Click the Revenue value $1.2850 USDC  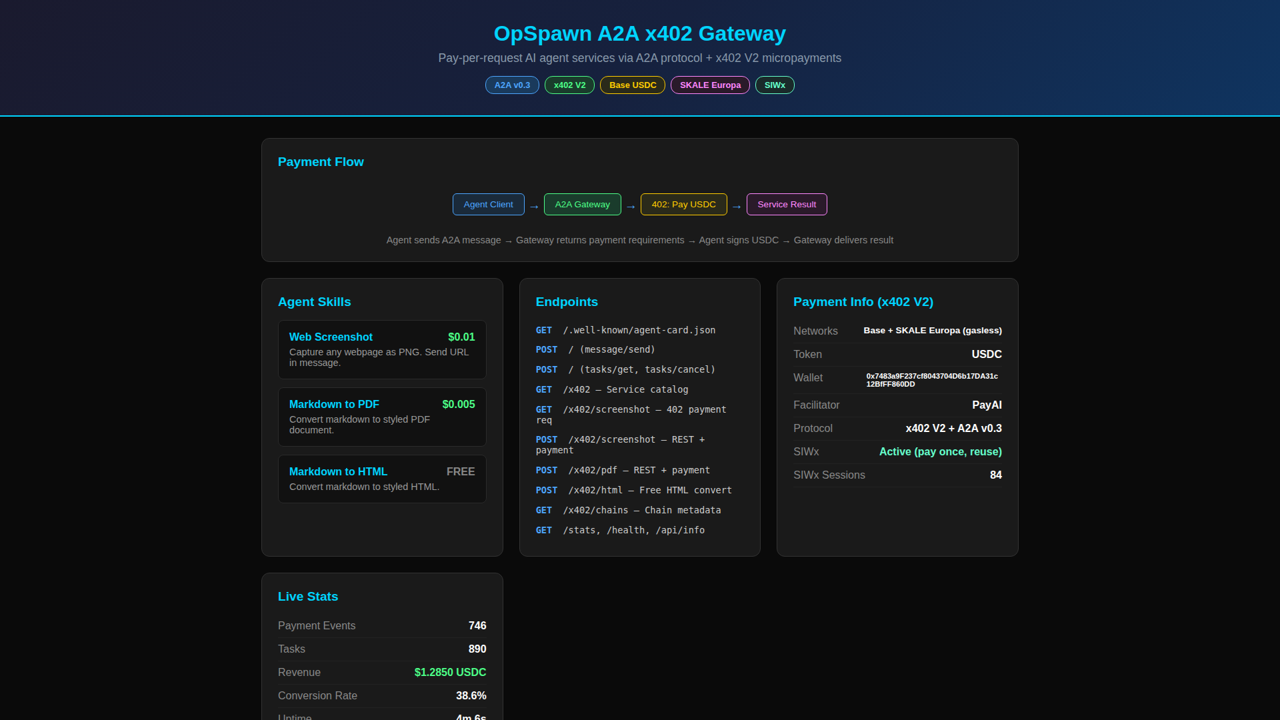tap(450, 673)
